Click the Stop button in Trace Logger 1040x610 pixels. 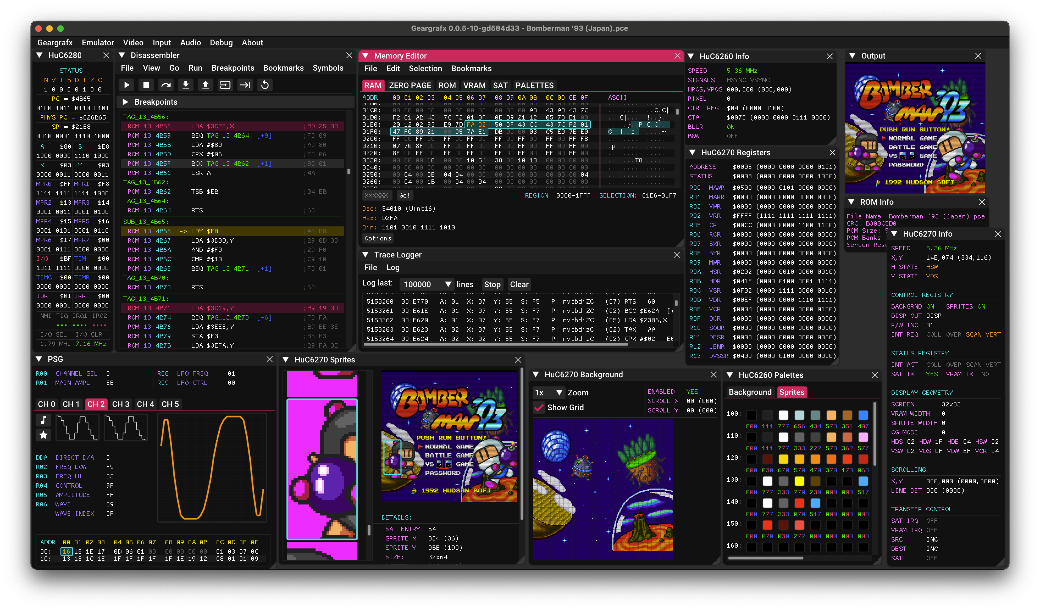tap(492, 284)
